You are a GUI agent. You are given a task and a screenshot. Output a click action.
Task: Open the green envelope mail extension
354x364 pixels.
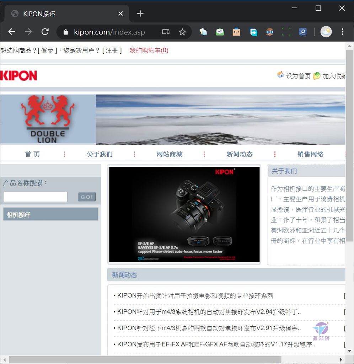220,32
